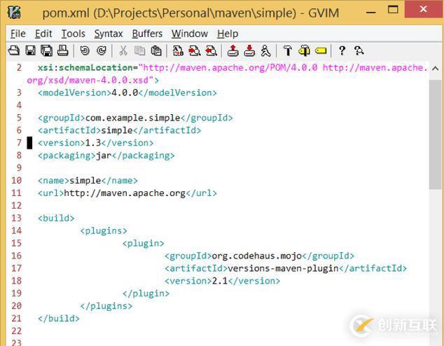Click the artifactId simple line
Viewport: 444px width, 346px height.
pyautogui.click(x=120, y=130)
